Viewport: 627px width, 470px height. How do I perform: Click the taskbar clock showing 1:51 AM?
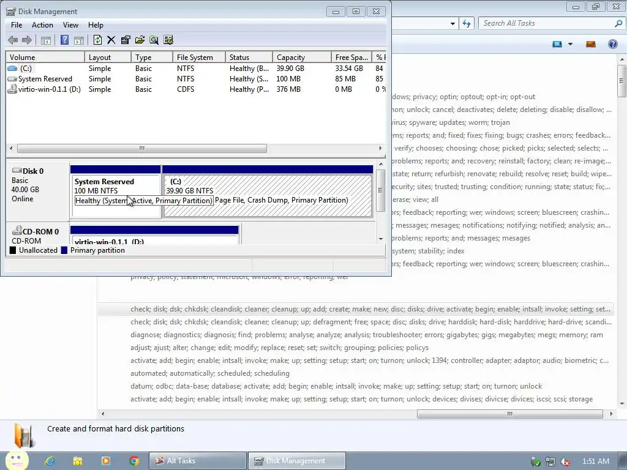tap(595, 461)
